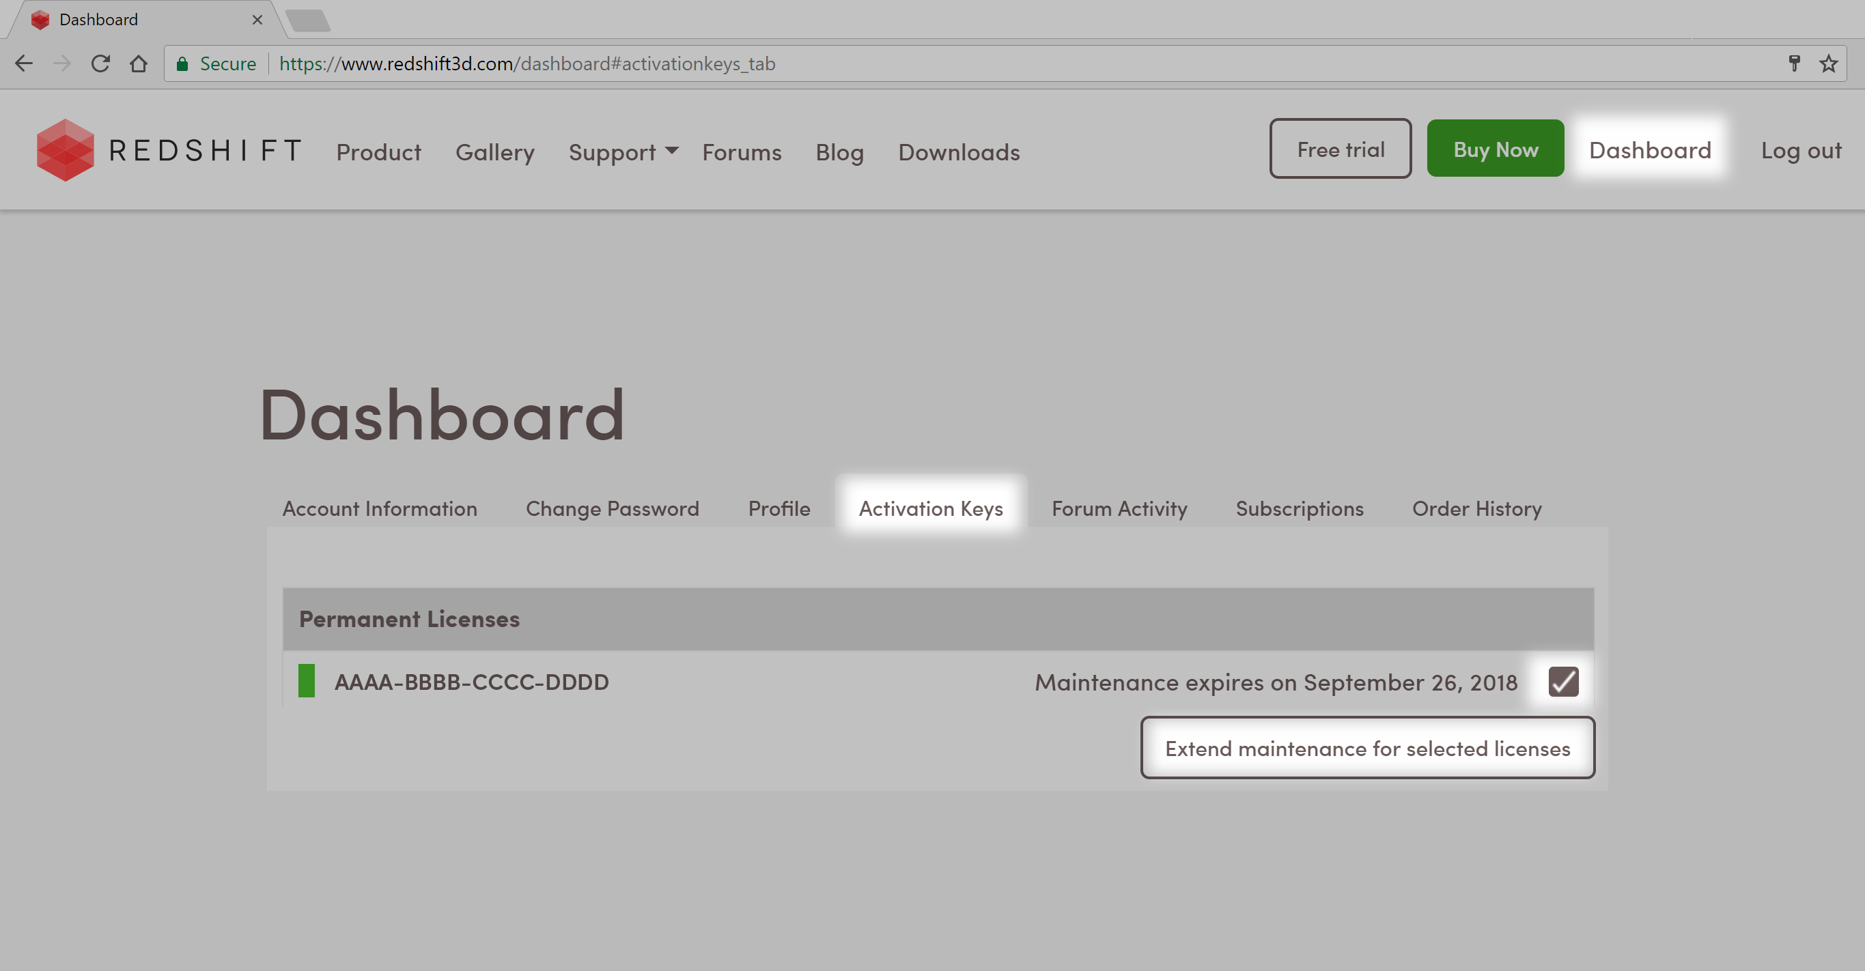Image resolution: width=1865 pixels, height=971 pixels.
Task: Click the green secure padlock icon
Action: (x=182, y=63)
